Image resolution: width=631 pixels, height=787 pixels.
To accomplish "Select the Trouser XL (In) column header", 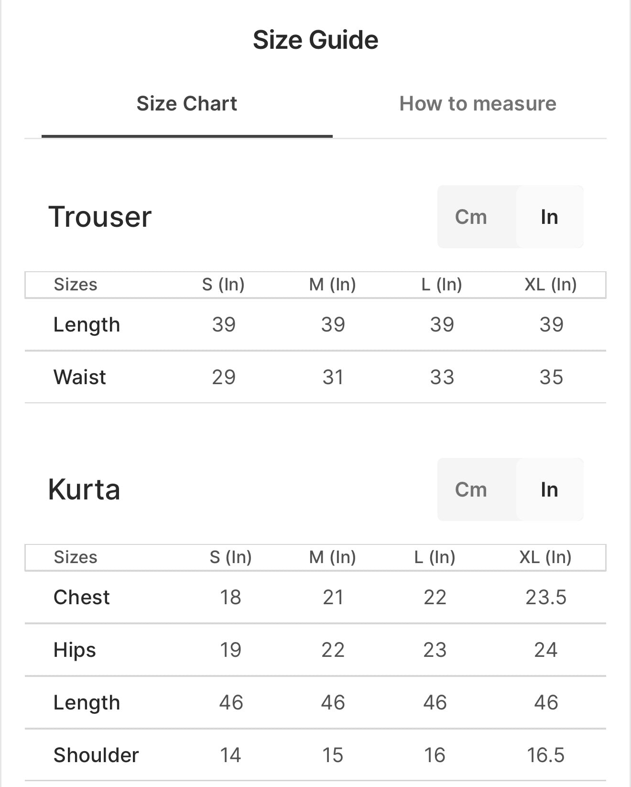I will point(551,285).
